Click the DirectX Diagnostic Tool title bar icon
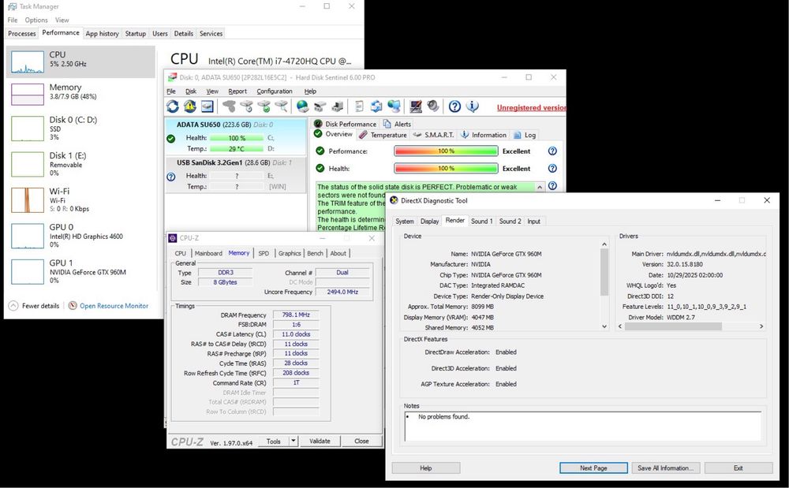 (x=394, y=200)
